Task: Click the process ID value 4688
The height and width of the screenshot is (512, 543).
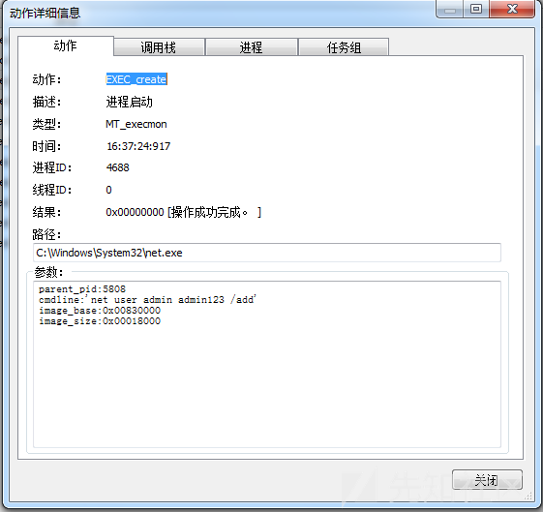Action: click(x=118, y=167)
